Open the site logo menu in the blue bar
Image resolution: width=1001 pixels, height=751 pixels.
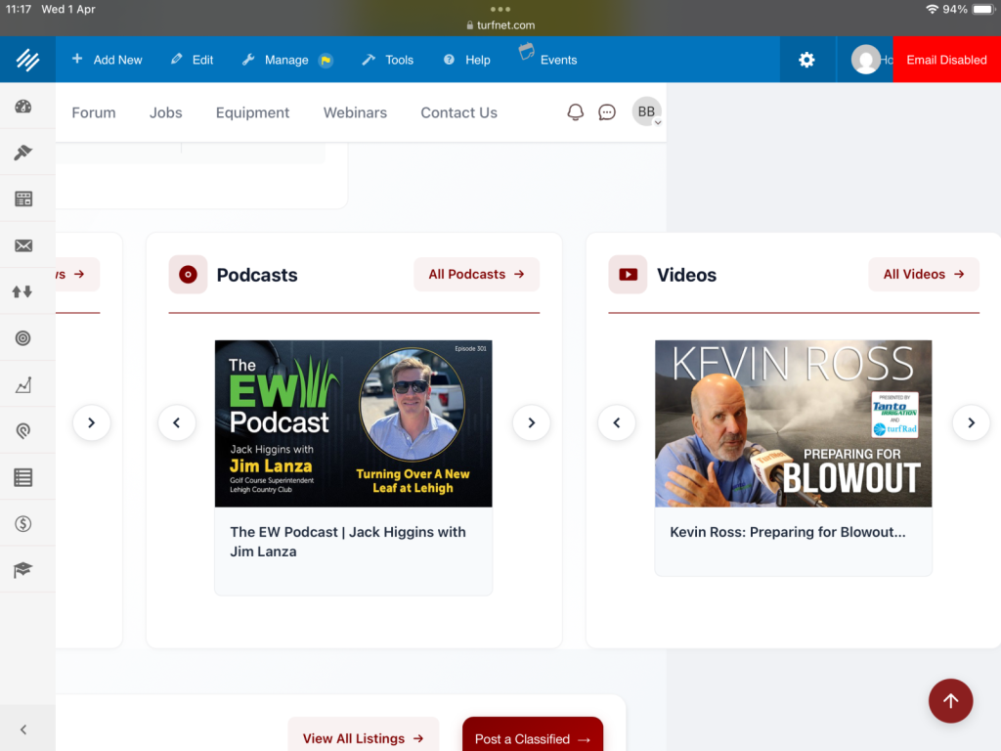pyautogui.click(x=27, y=60)
